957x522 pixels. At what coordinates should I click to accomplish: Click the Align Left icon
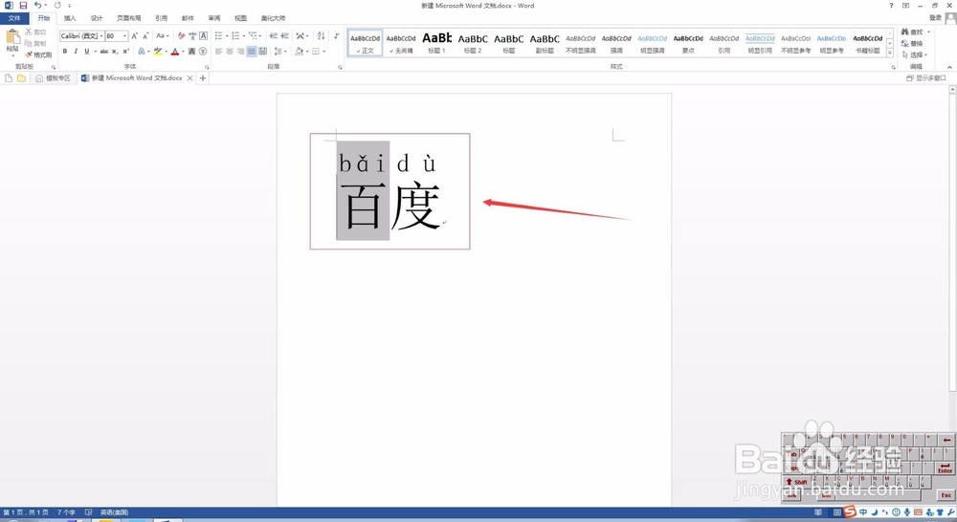click(218, 52)
